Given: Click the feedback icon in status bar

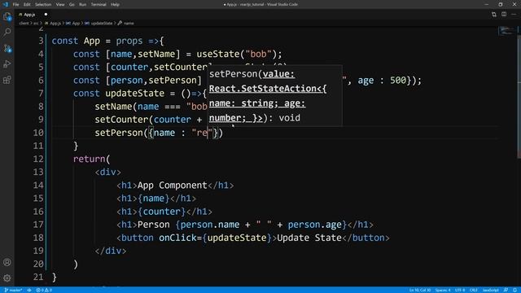Looking at the screenshot, I should [506, 290].
